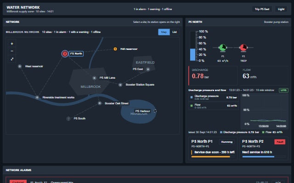Open the PS North P2 pump card

click(264, 148)
